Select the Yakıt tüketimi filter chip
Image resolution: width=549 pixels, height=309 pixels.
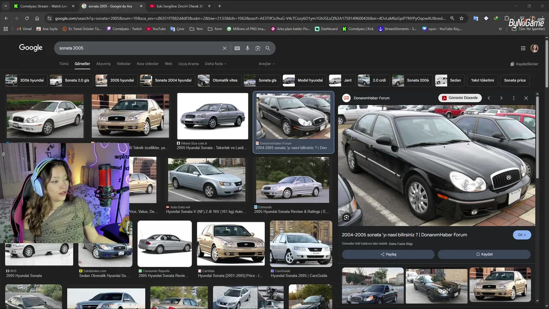pyautogui.click(x=483, y=80)
